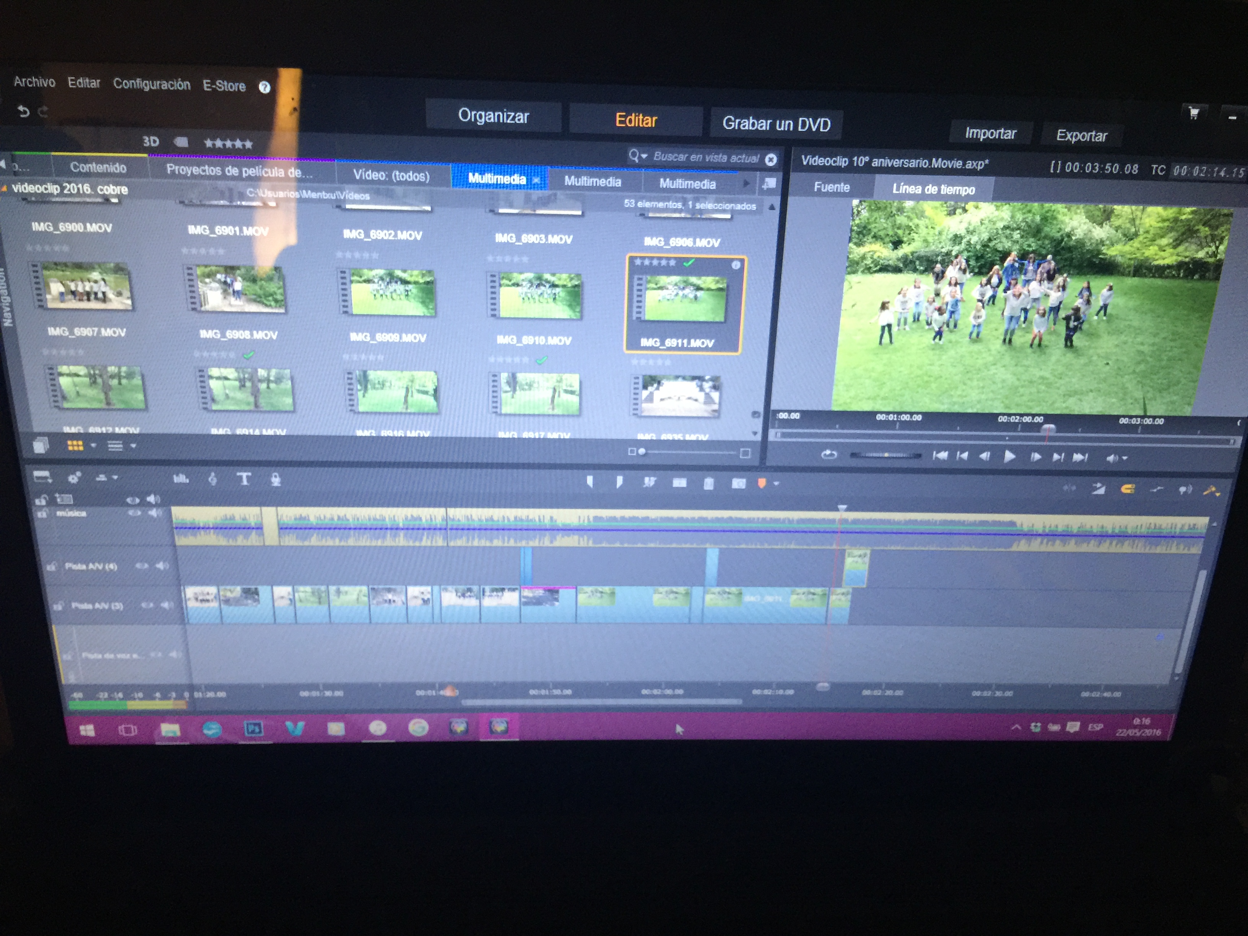Click the shuttle speed slider in the preview
1248x936 pixels.
886,455
